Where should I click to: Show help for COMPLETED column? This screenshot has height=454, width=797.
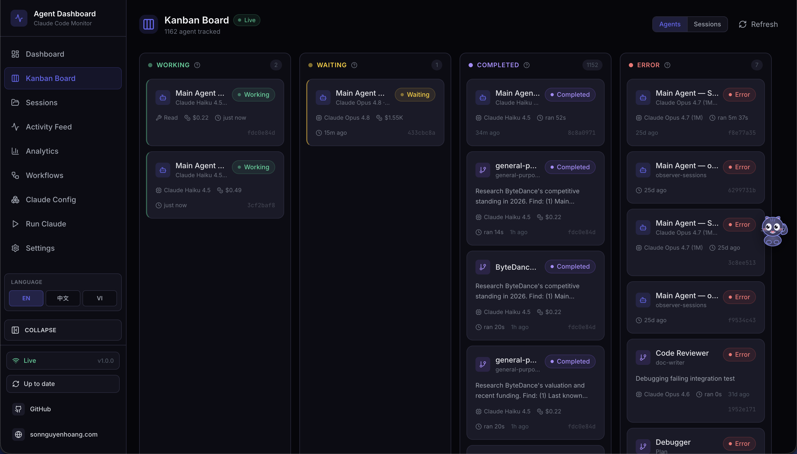click(526, 65)
